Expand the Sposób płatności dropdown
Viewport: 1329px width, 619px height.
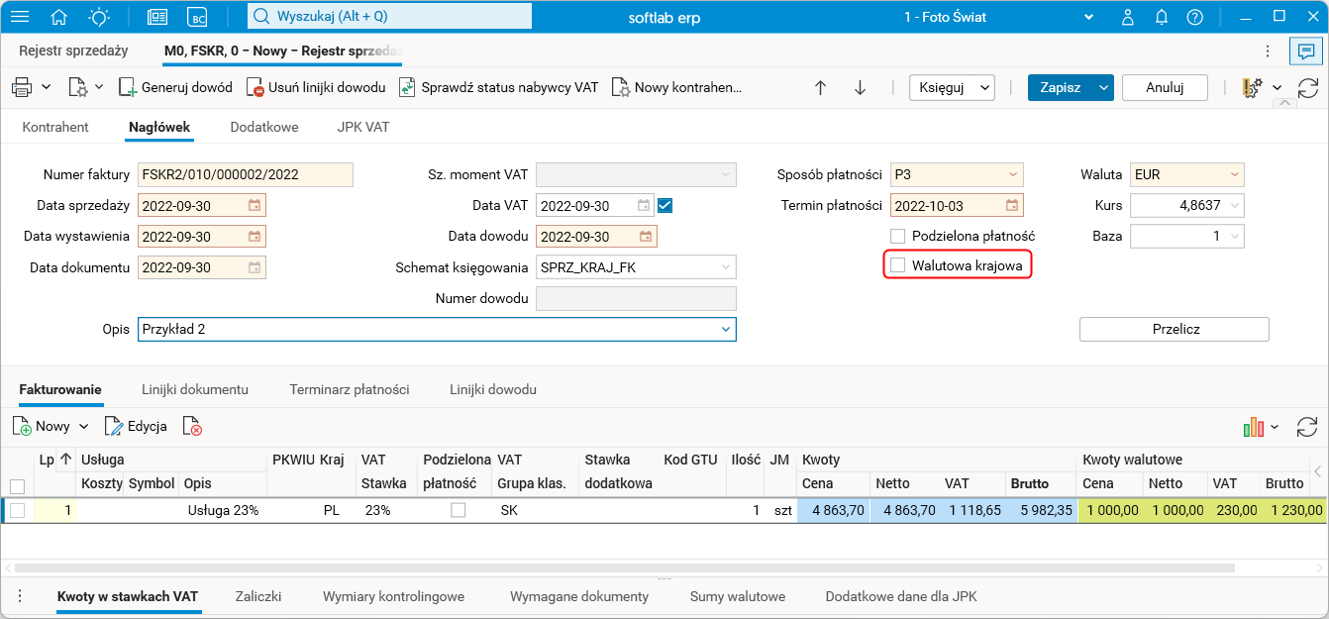1012,175
